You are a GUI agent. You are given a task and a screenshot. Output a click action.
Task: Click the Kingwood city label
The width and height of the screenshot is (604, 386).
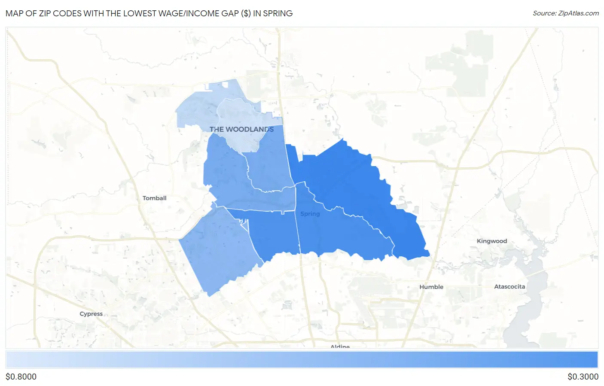click(492, 241)
